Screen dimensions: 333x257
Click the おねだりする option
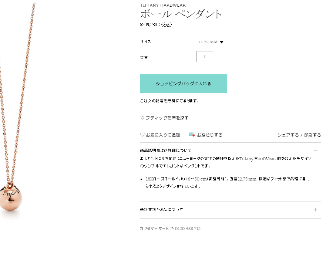209,135
